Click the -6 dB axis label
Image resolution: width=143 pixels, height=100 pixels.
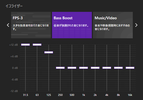[14, 80]
